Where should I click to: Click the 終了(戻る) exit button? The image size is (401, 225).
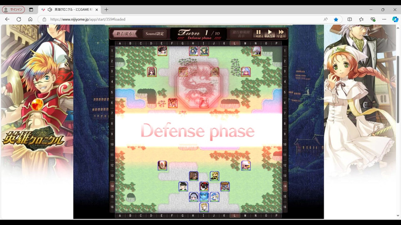tap(124, 34)
